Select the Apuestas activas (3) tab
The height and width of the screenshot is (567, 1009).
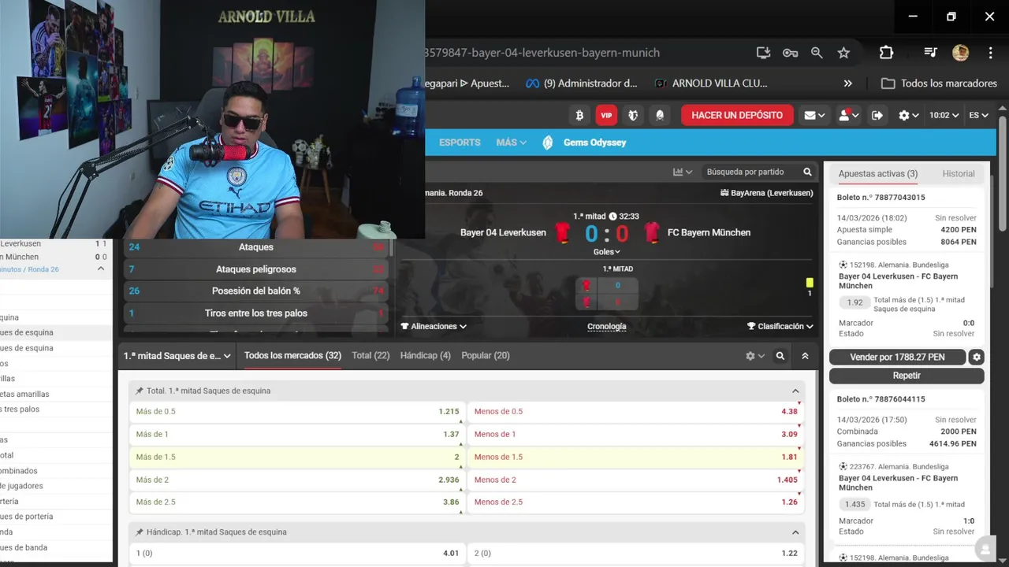click(x=878, y=173)
